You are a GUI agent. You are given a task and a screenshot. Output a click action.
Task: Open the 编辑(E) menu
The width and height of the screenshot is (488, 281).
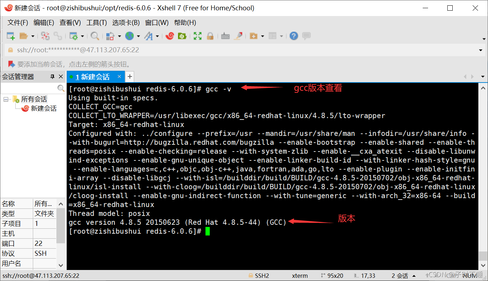(44, 23)
